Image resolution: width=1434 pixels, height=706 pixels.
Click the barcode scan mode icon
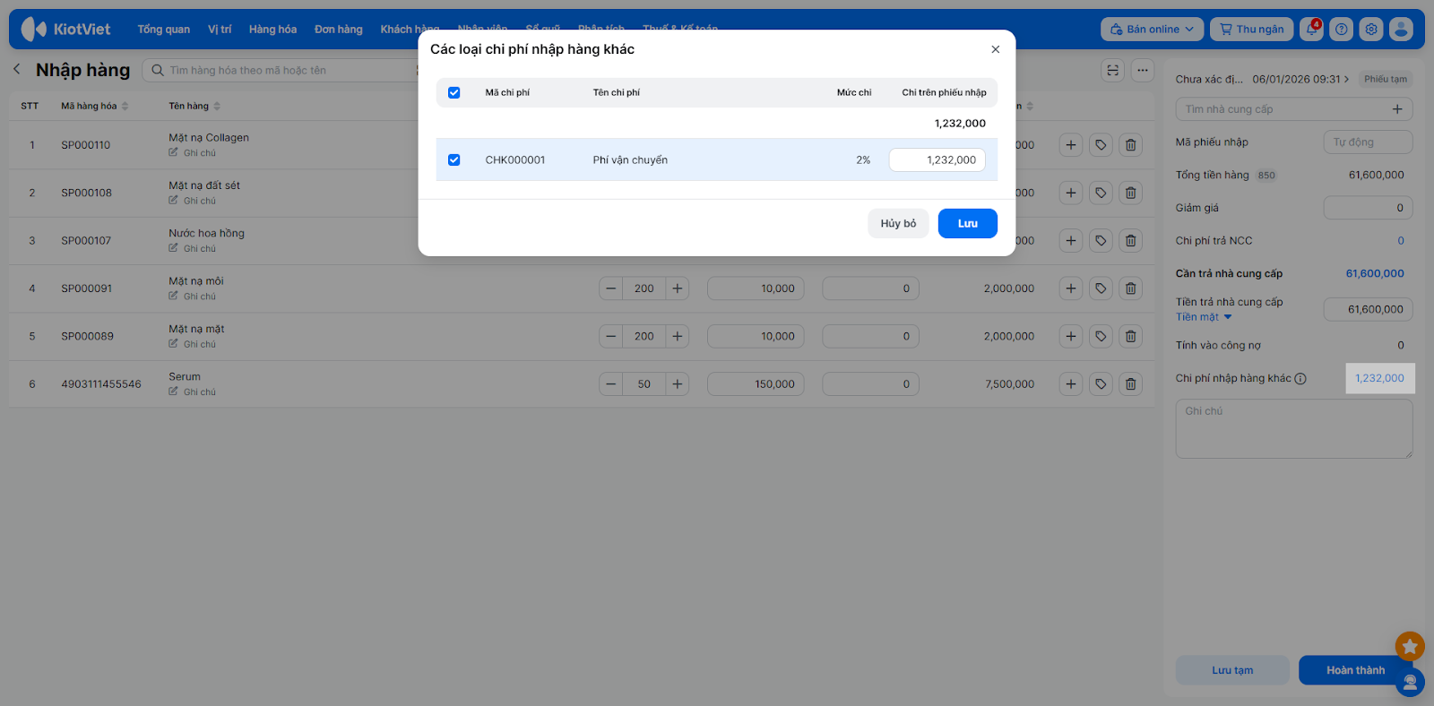pos(1113,70)
